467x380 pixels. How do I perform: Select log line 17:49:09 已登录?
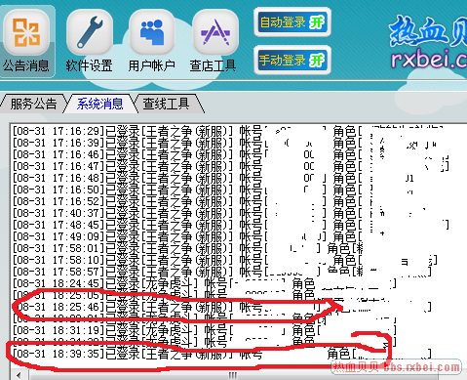click(198, 236)
